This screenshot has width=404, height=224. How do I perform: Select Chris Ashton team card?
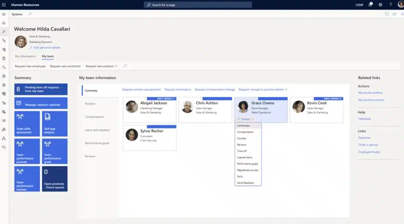click(205, 110)
